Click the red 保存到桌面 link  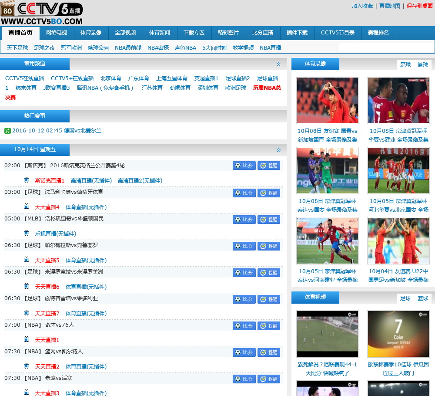(420, 6)
